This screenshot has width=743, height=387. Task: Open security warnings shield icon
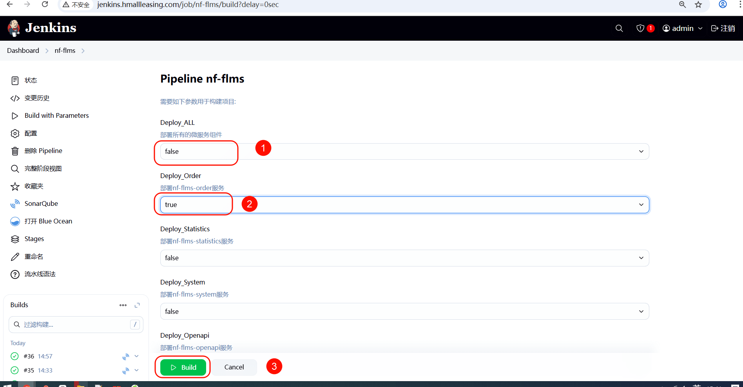click(x=640, y=28)
